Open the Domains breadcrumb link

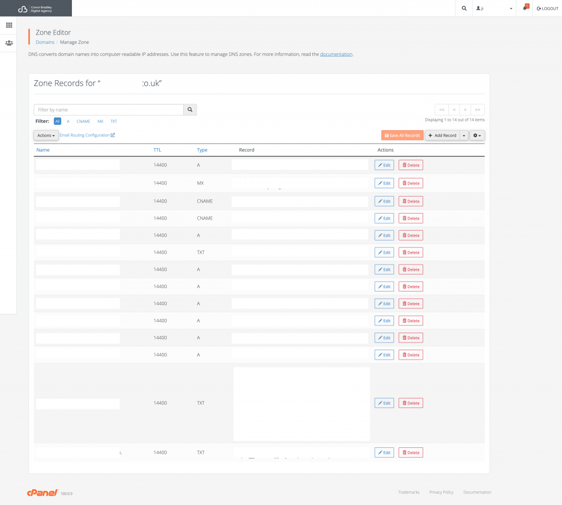44,42
